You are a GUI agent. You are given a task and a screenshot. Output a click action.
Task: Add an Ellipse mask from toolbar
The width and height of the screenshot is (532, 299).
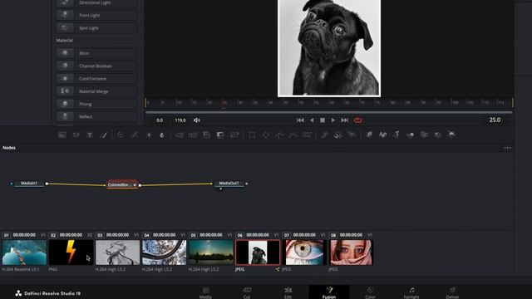[x=266, y=135]
